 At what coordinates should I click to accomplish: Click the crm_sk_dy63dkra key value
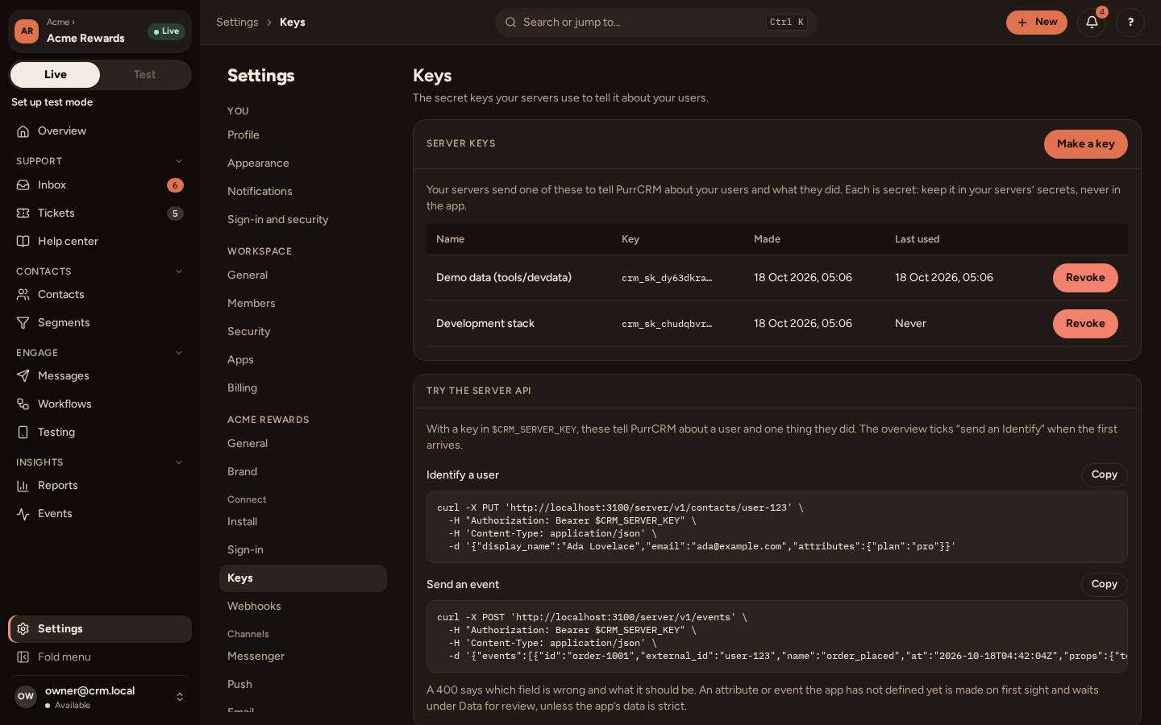point(667,279)
